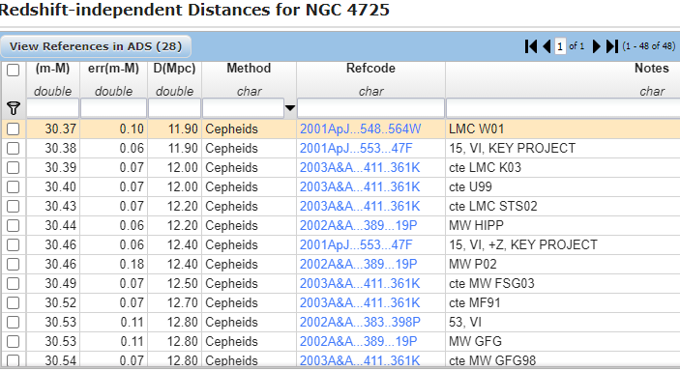The height and width of the screenshot is (371, 680).
Task: Toggle the select-all checkbox in header
Action: pos(13,70)
